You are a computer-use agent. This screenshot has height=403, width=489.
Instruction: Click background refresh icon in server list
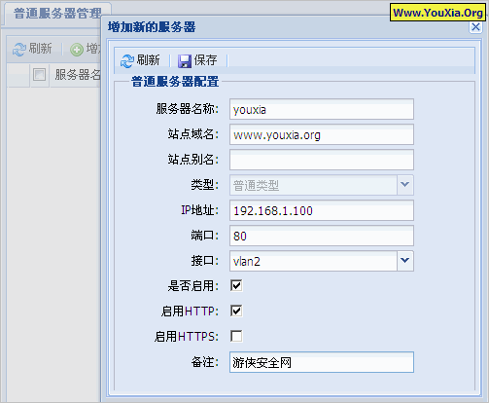[19, 50]
